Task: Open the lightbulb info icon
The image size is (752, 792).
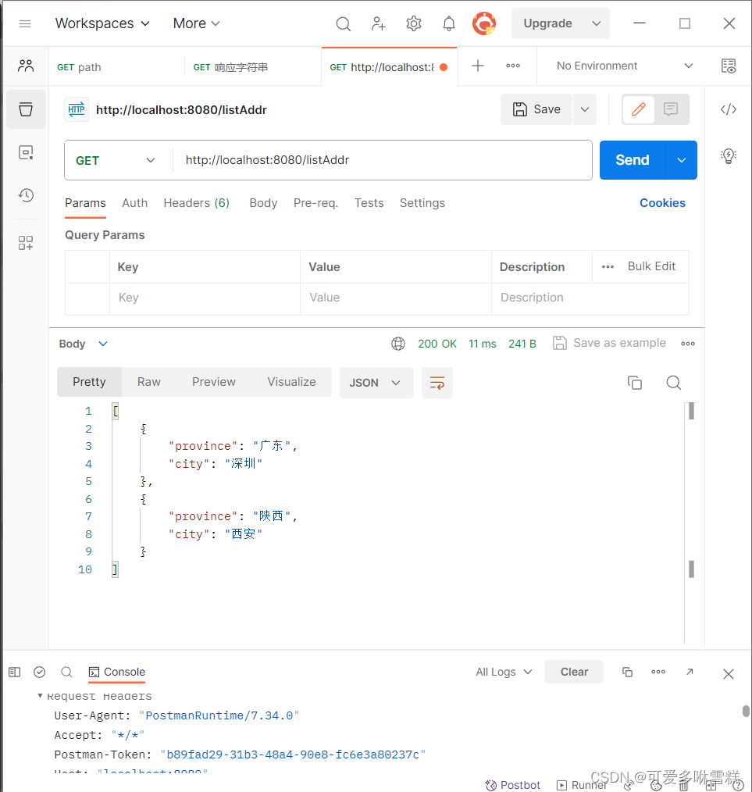Action: pyautogui.click(x=729, y=156)
